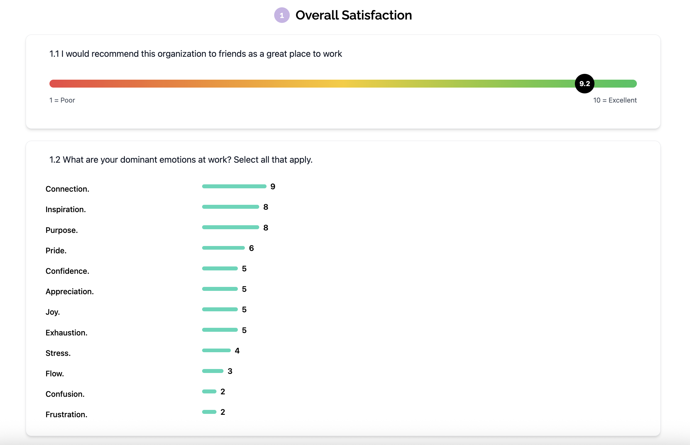Image resolution: width=690 pixels, height=445 pixels.
Task: Select the Confidence emotion bar
Action: click(x=220, y=268)
